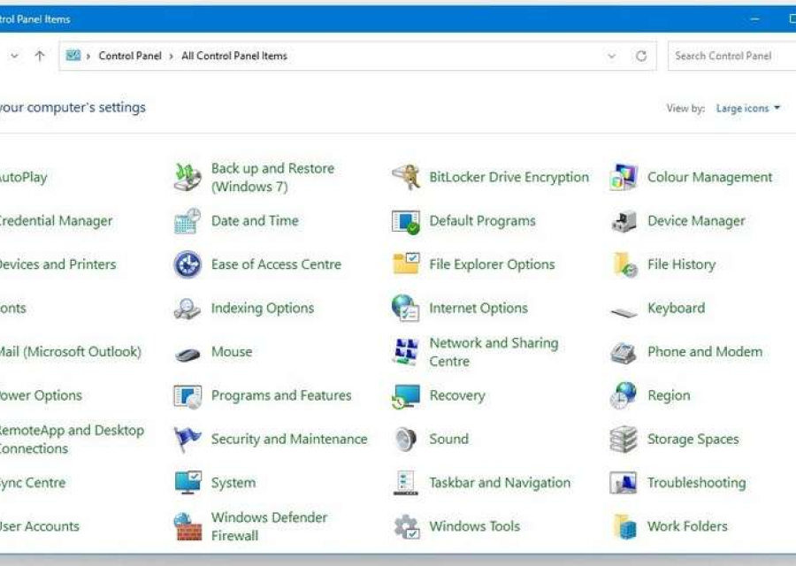Click the Windows Defender Firewall brick icon
The height and width of the screenshot is (566, 796).
coord(188,526)
